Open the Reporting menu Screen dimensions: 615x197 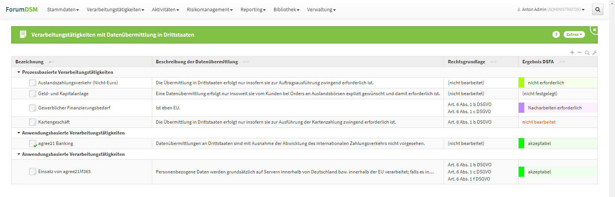253,10
